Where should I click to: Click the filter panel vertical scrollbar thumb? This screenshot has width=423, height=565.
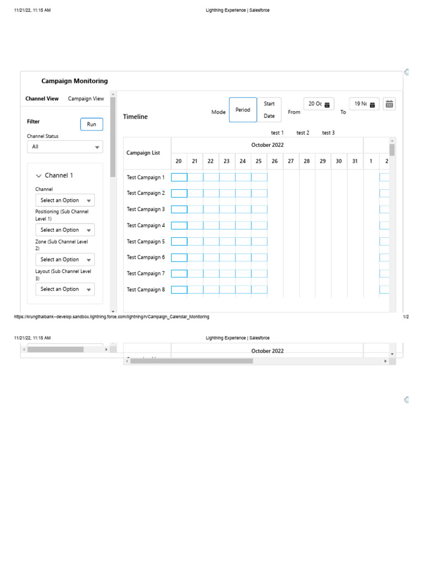coord(113,137)
